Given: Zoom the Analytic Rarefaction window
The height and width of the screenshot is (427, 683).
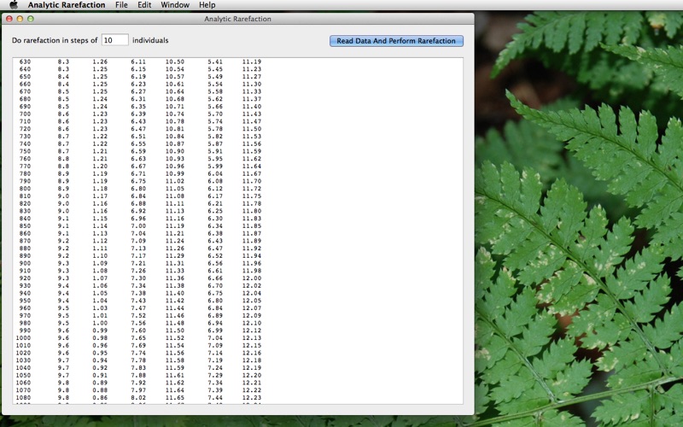Looking at the screenshot, I should [x=31, y=19].
